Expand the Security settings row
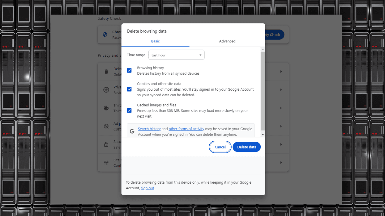Screen dimensions: 385x216 (281, 144)
